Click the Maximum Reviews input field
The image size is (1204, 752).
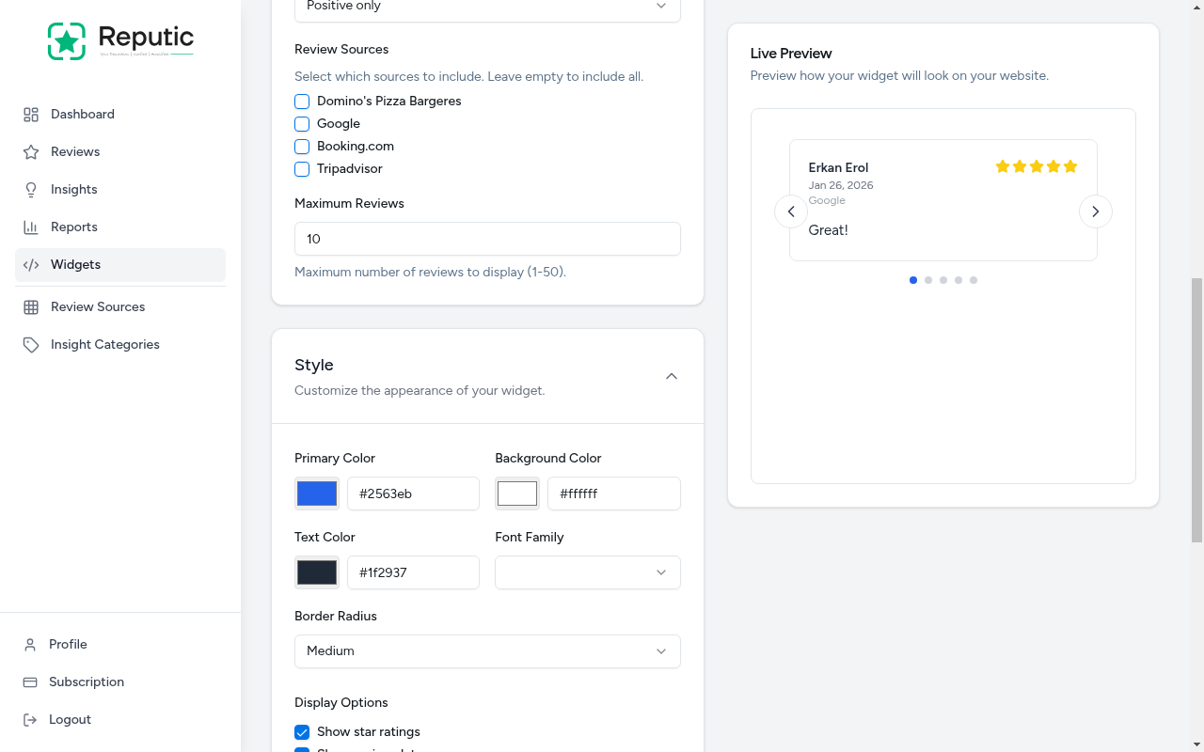[487, 239]
